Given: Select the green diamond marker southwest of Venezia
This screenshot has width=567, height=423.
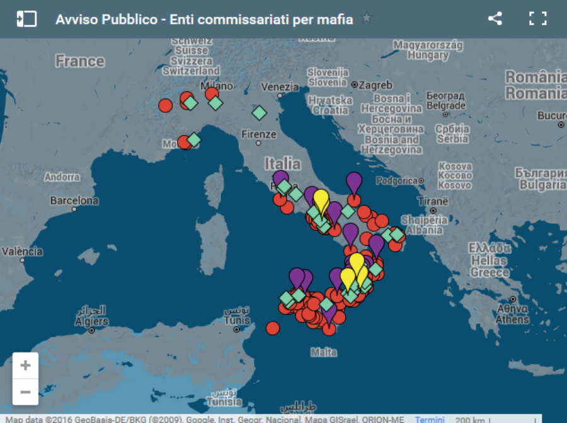Looking at the screenshot, I should click(x=260, y=113).
